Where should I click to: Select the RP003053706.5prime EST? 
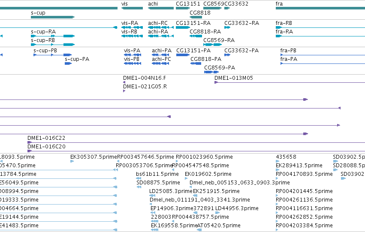pyautogui.click(x=116, y=170)
